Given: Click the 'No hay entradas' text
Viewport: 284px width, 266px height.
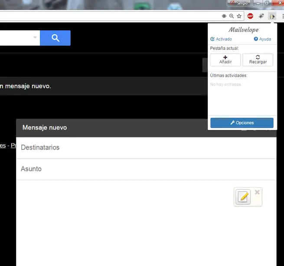Looking at the screenshot, I should pos(225,84).
